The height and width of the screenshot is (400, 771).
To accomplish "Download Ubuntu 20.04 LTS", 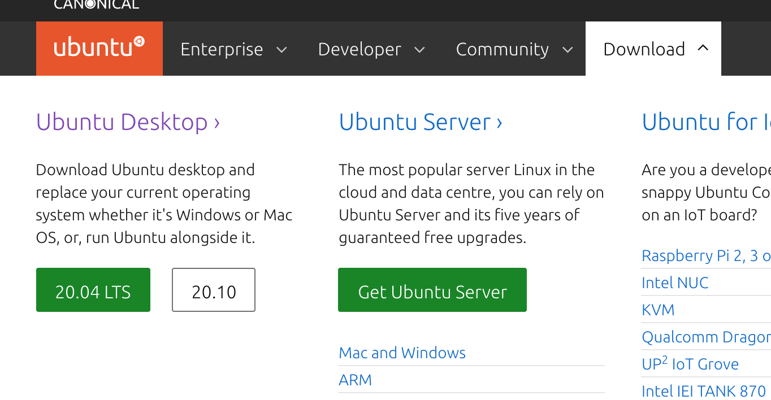I will coord(93,290).
